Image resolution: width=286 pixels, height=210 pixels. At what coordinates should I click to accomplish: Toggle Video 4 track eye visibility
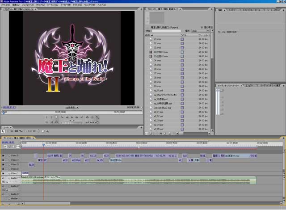[x=3, y=160]
